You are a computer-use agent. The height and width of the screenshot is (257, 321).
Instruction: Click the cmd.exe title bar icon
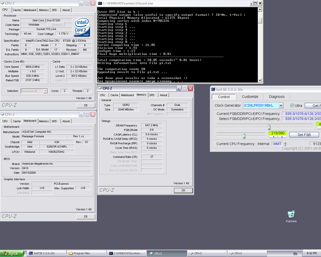100,3
